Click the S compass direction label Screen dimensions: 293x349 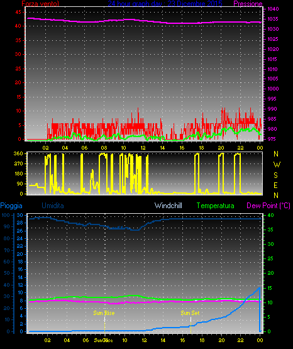275,175
